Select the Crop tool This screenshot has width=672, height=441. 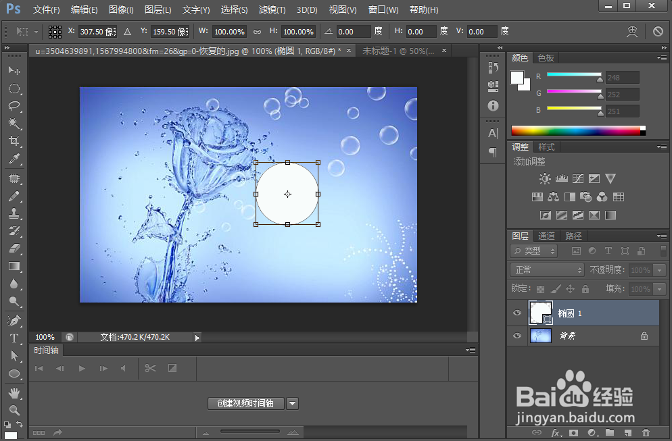click(x=14, y=141)
